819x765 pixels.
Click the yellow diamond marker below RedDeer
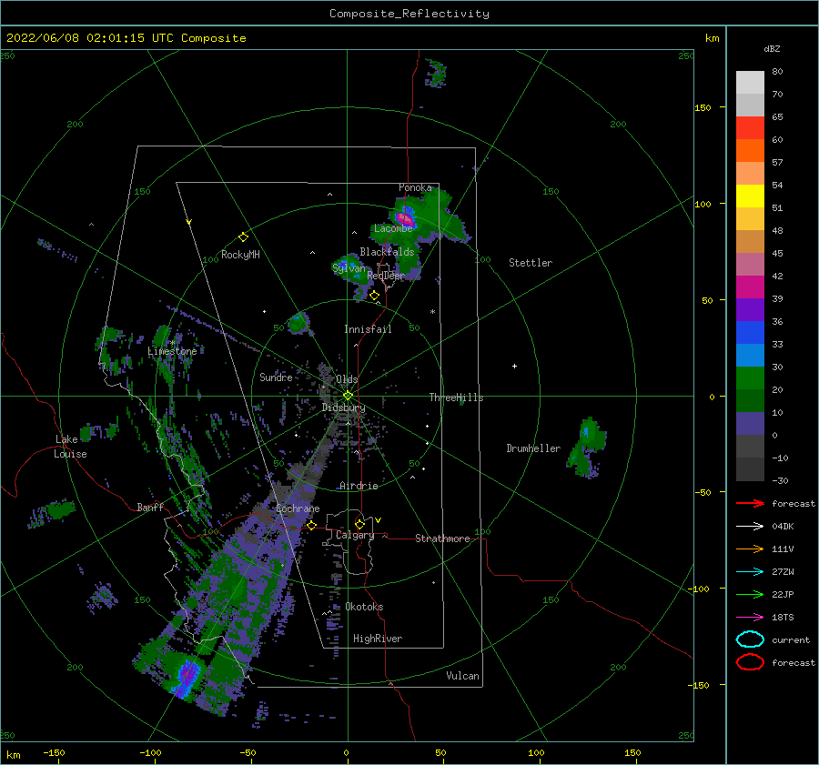click(374, 296)
